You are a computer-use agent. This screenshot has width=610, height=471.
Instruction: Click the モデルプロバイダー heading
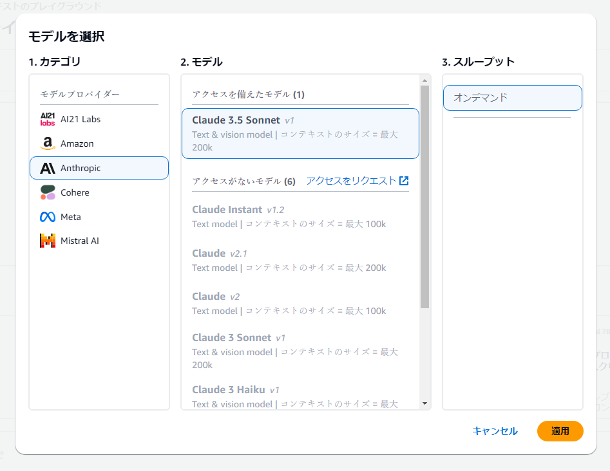[80, 94]
